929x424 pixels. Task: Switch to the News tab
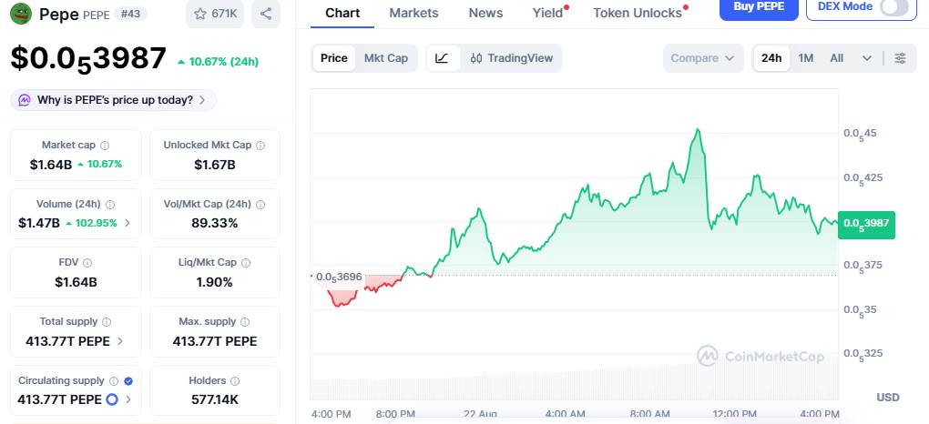(485, 13)
